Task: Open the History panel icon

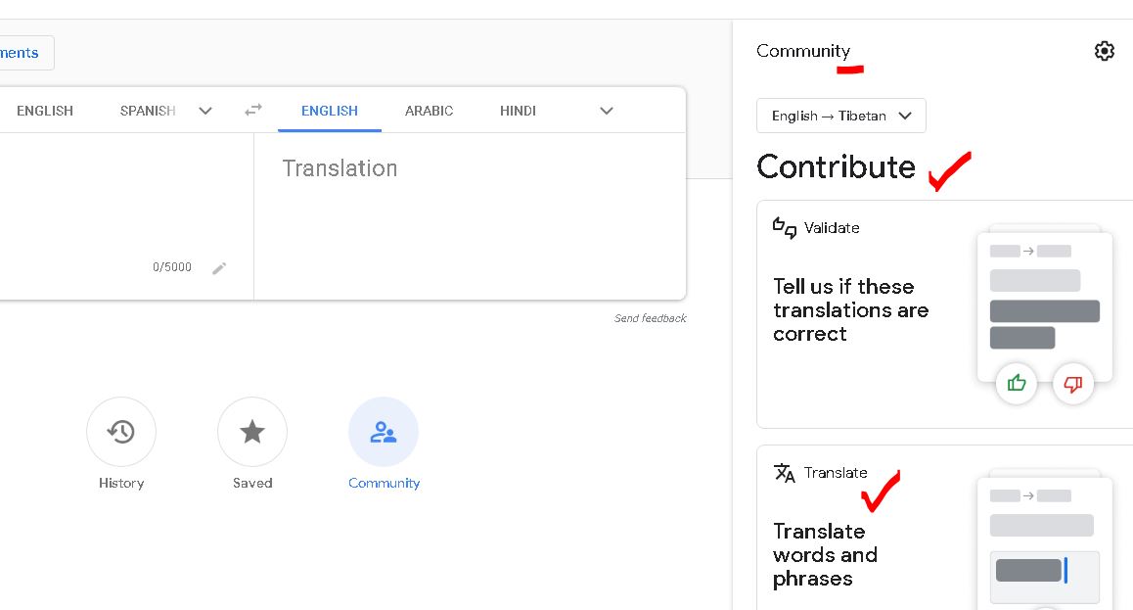Action: (121, 432)
